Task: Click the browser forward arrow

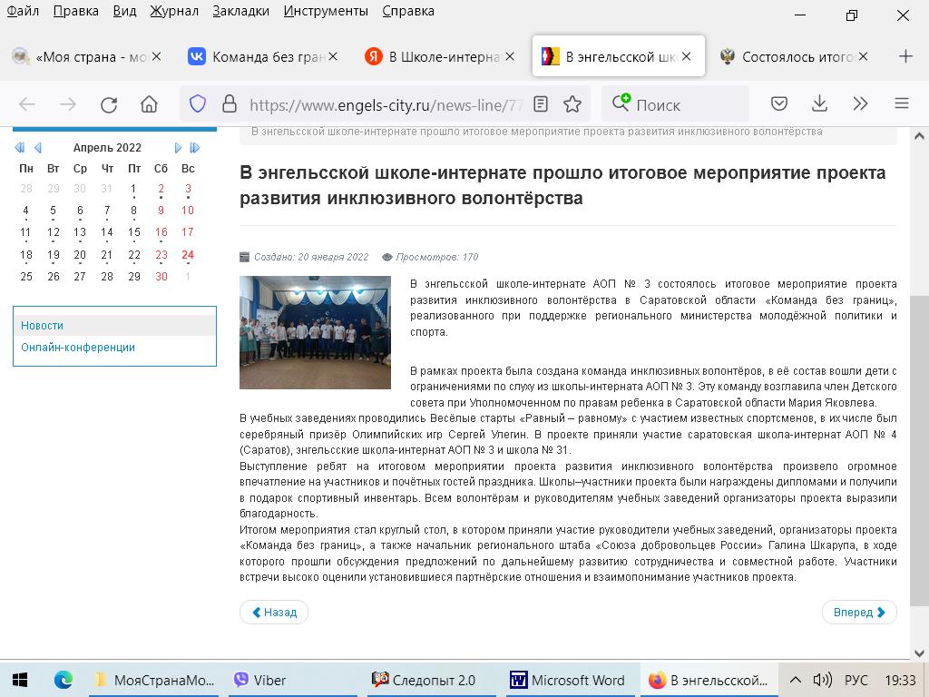Action: pos(68,105)
